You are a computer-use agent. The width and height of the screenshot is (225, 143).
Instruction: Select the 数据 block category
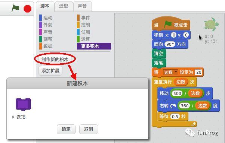pos(46,46)
